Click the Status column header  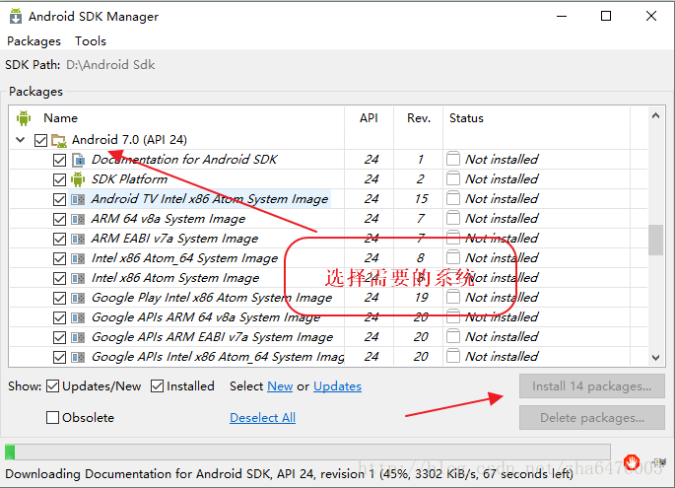pos(466,118)
